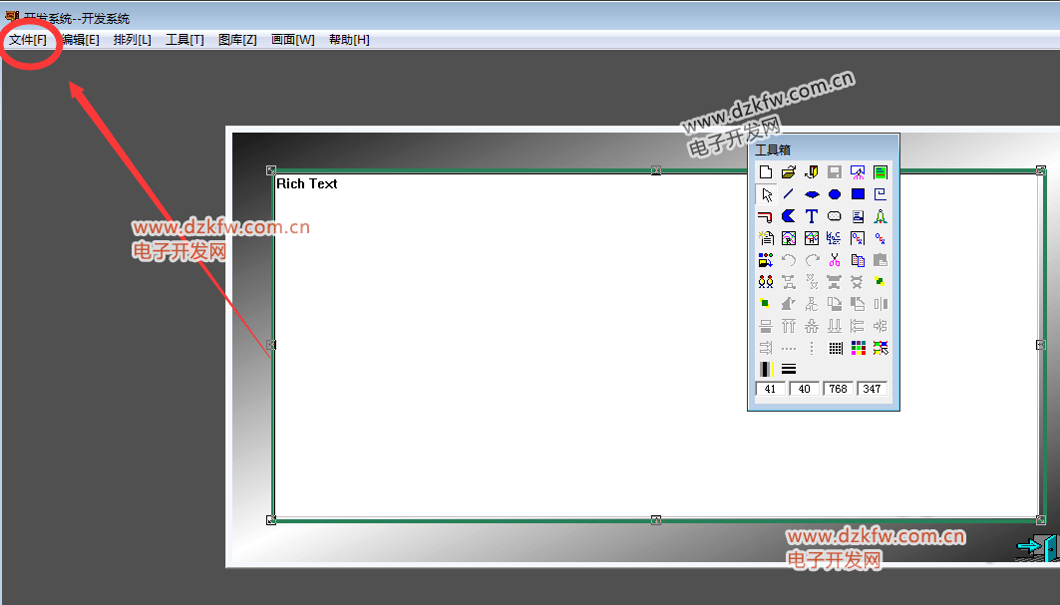This screenshot has width=1060, height=605.
Task: Open the 文件[F] menu
Action: (x=28, y=40)
